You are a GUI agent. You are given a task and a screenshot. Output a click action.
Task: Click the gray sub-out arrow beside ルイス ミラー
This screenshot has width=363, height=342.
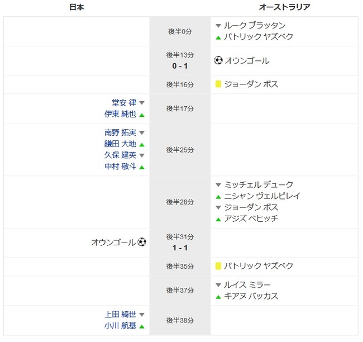[218, 285]
